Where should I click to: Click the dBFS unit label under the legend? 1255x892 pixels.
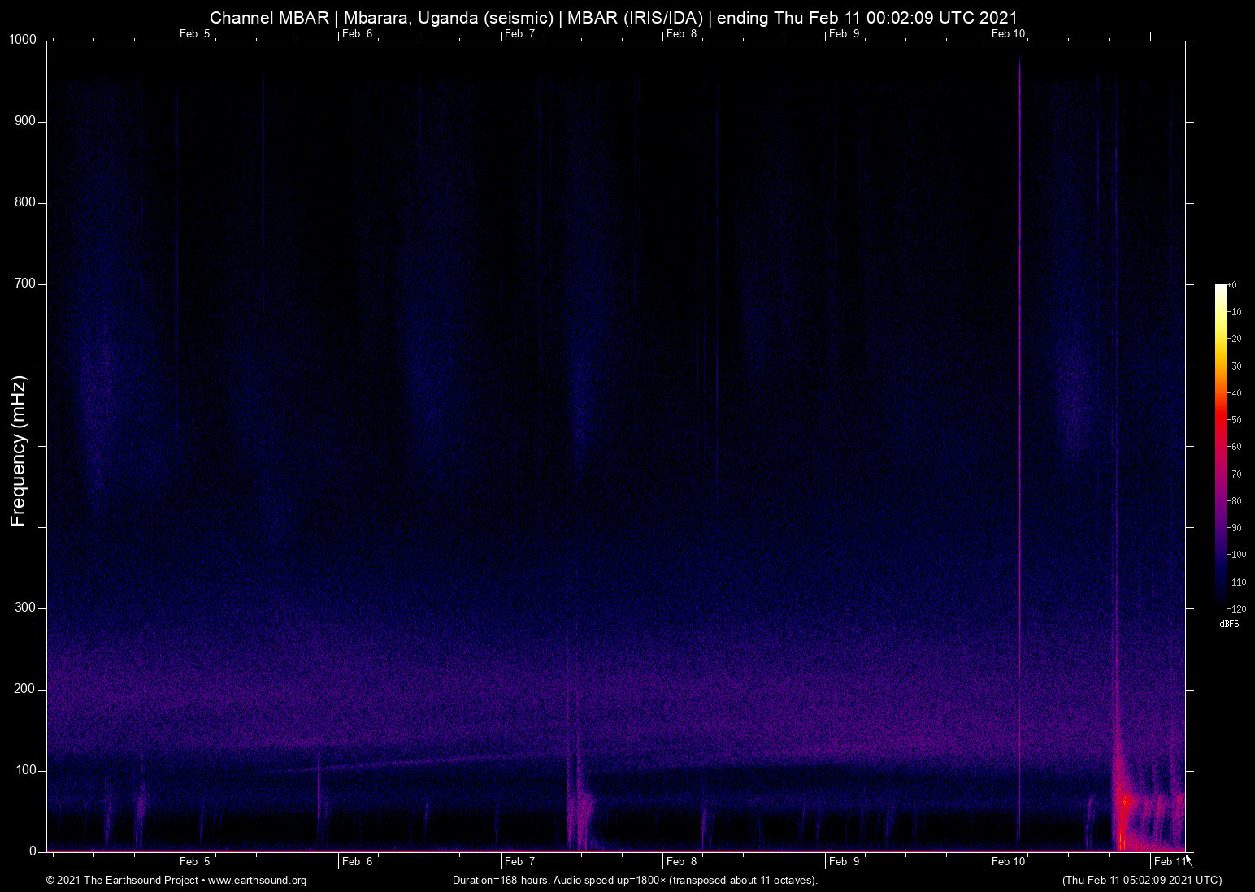click(1229, 624)
